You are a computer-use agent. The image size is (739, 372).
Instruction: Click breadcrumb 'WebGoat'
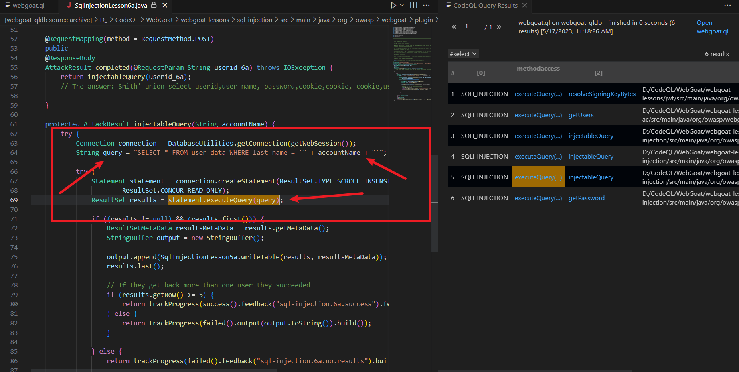159,20
